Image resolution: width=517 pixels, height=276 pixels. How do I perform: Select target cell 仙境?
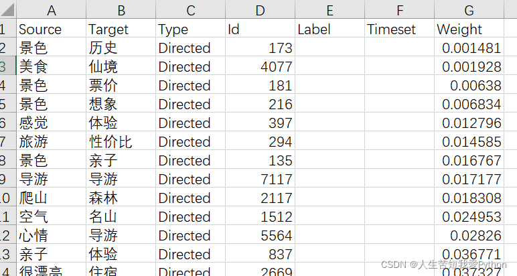(x=121, y=65)
